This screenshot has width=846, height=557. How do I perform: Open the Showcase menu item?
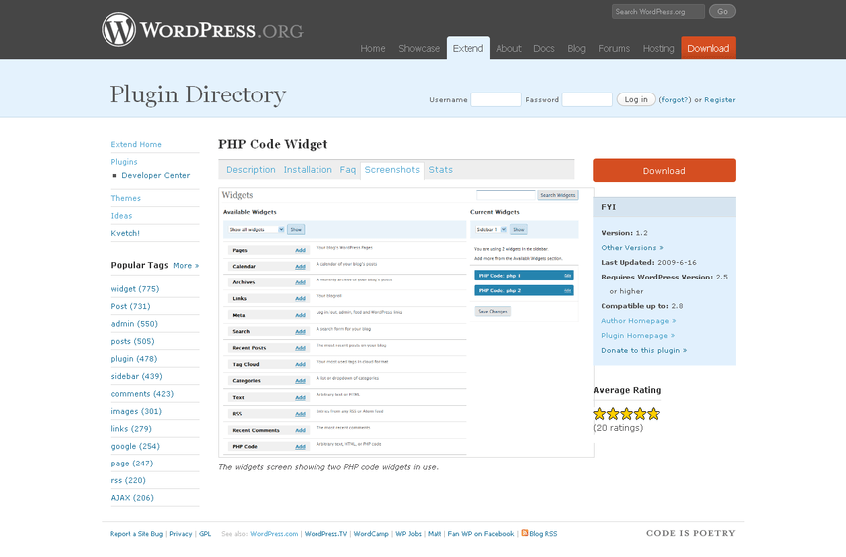coord(419,48)
